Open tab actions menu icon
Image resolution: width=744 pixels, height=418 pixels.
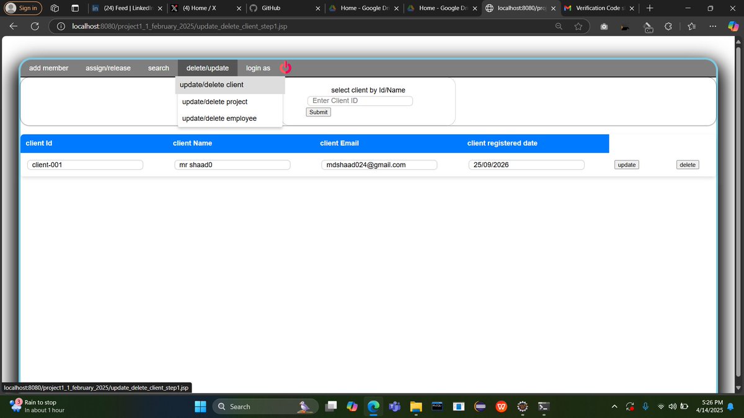75,8
